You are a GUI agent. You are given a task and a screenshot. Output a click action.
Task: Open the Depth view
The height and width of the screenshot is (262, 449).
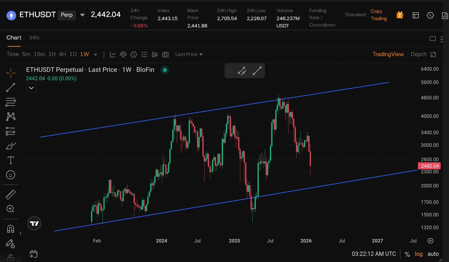(419, 54)
